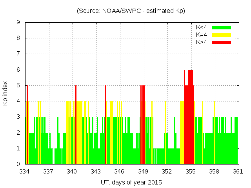Click the "UT, days of year 2015" axis label
Image resolution: width=251 pixels, height=188 pixels.
click(131, 182)
